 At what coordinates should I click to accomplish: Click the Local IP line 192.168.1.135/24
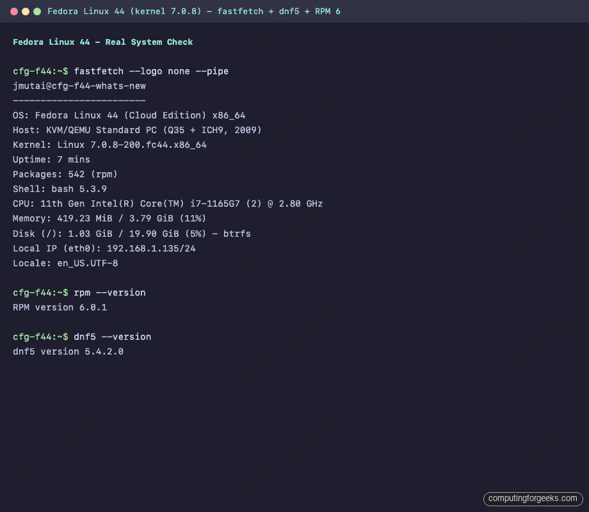104,248
